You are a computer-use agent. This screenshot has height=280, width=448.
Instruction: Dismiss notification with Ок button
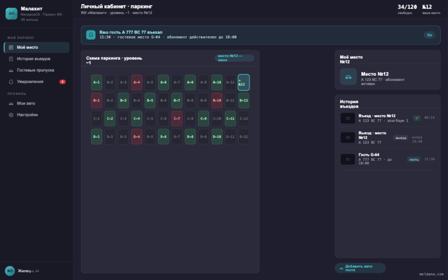[x=429, y=35]
